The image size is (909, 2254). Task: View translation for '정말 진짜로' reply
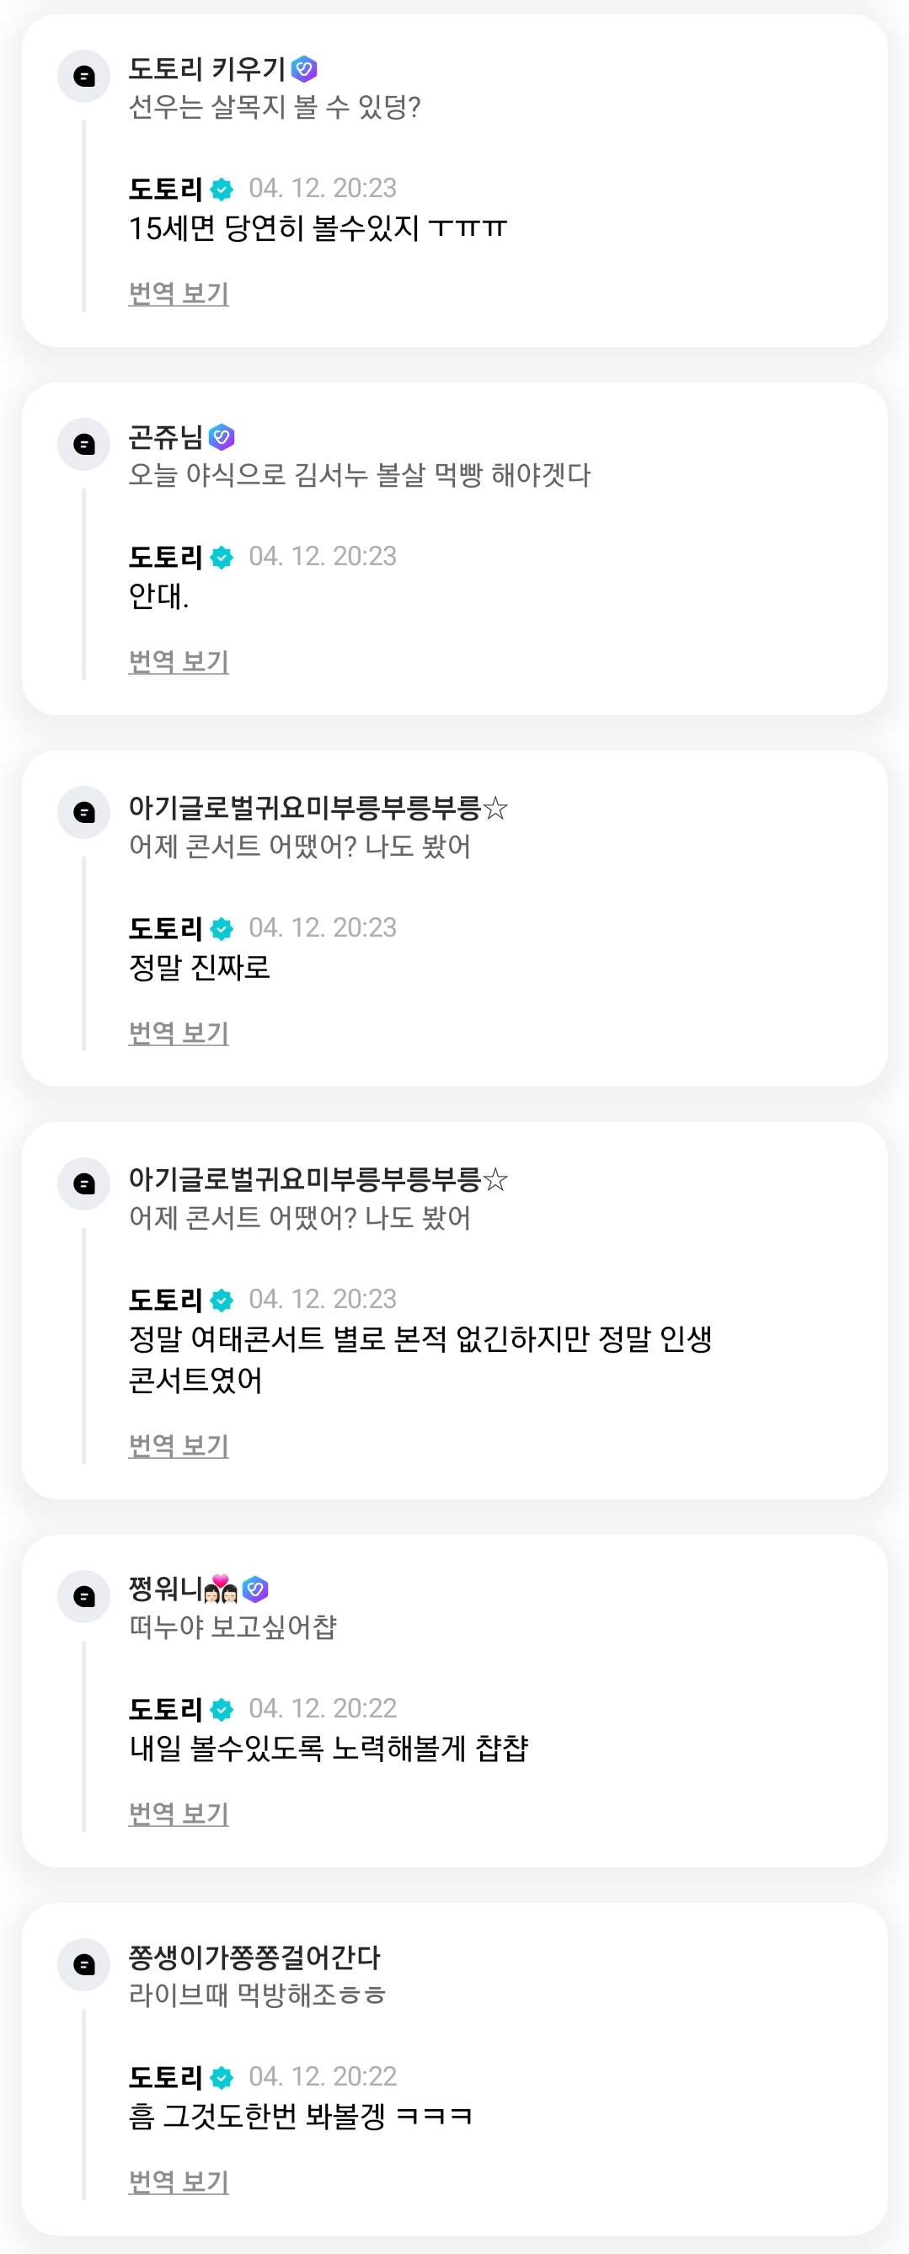pyautogui.click(x=179, y=1033)
